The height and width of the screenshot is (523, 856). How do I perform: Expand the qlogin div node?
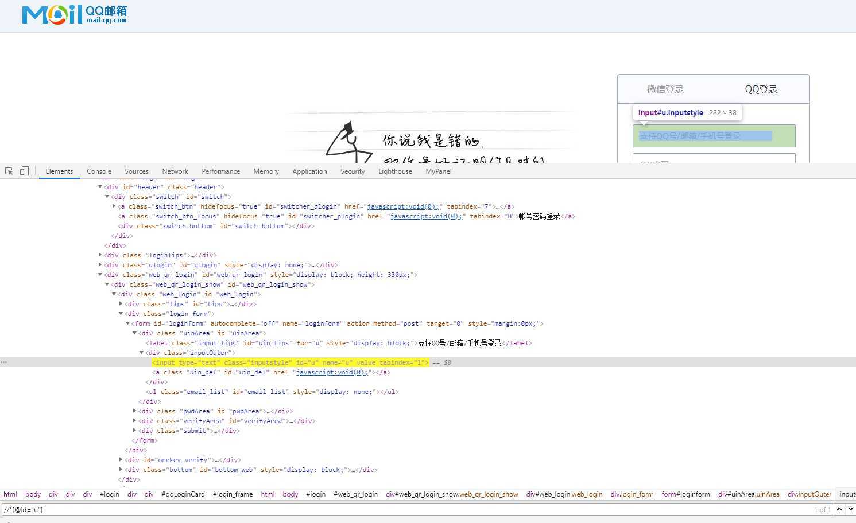pos(100,265)
